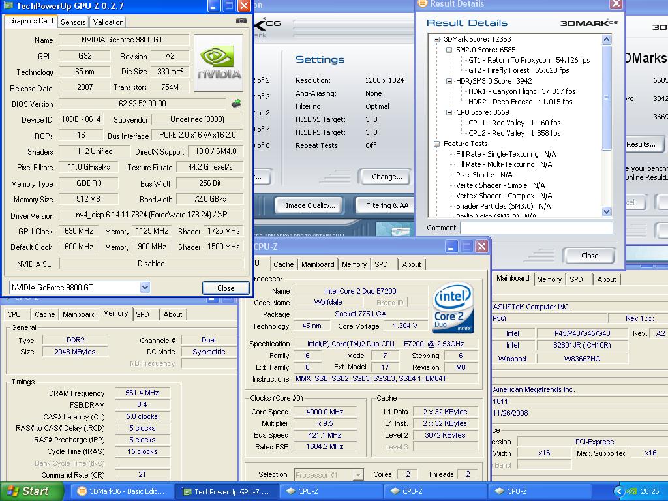Switch to the first CPU-Z taskbar item
The width and height of the screenshot is (668, 501).
332,491
